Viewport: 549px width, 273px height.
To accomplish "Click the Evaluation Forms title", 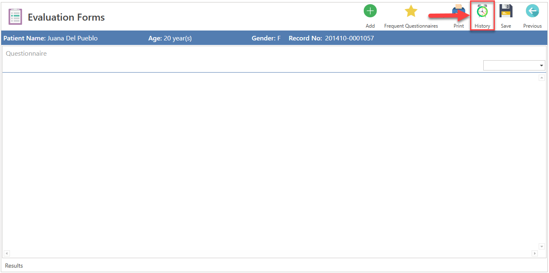I will [66, 17].
